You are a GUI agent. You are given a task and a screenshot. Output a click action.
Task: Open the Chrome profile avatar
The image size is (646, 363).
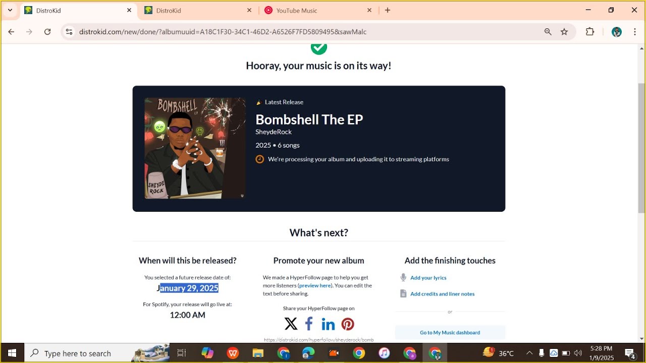(617, 32)
